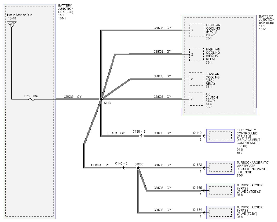Click the C140-2 connector symbol
Viewport: 277px width, 222px height.
(x=124, y=168)
